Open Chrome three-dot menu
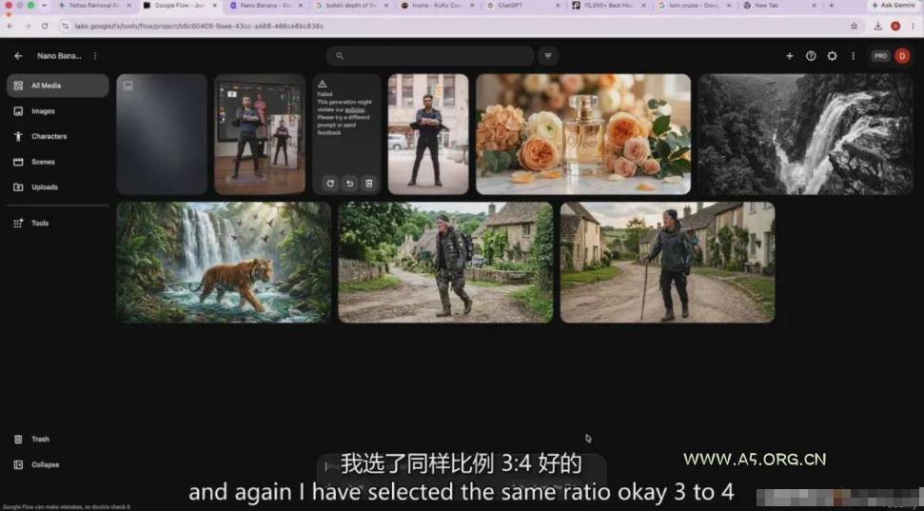Image resolution: width=924 pixels, height=511 pixels. pos(913,26)
